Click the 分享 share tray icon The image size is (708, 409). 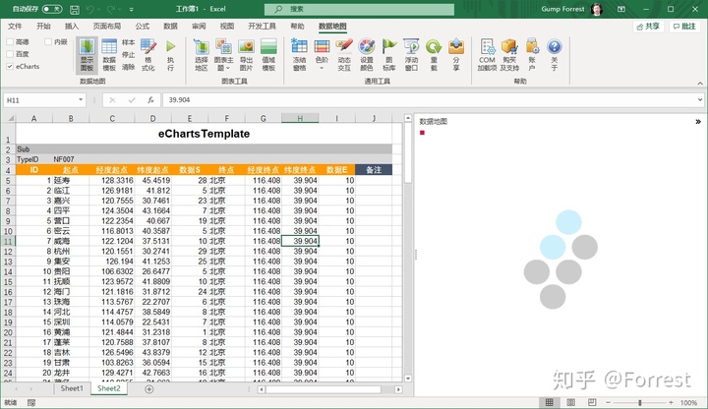(x=456, y=46)
